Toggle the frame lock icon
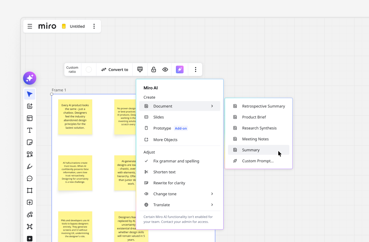 tap(154, 69)
